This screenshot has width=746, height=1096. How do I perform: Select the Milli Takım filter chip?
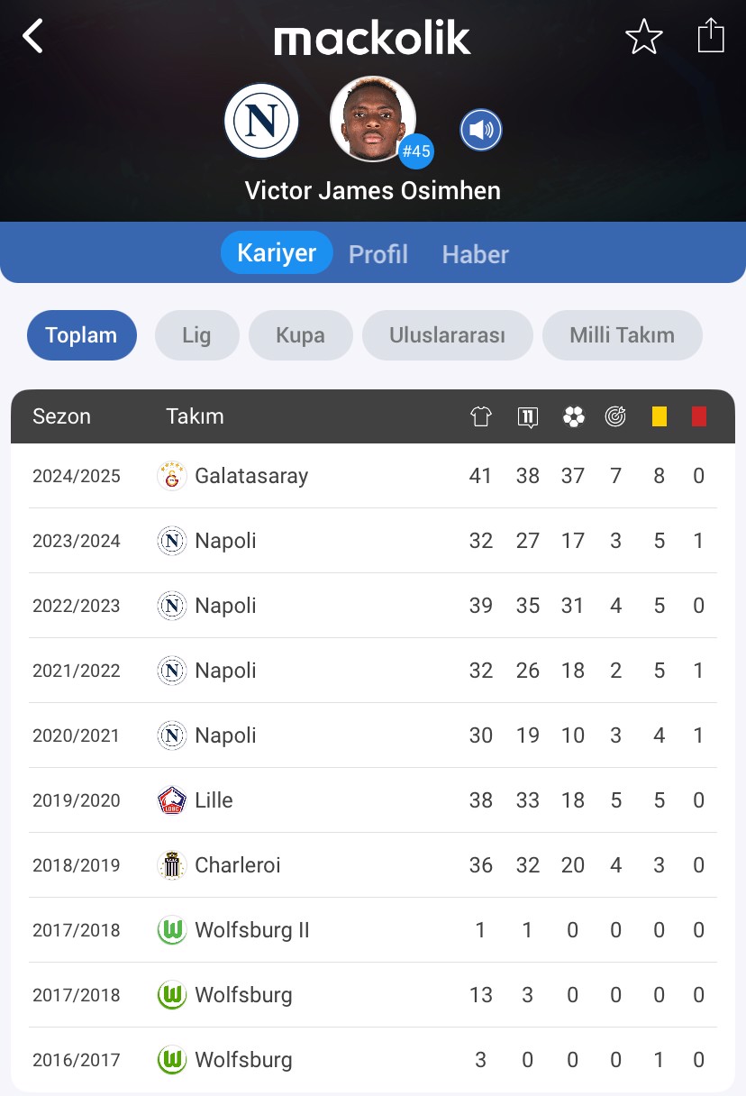coord(622,335)
